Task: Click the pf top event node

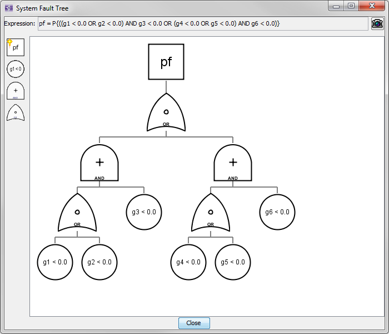Action: [x=166, y=62]
